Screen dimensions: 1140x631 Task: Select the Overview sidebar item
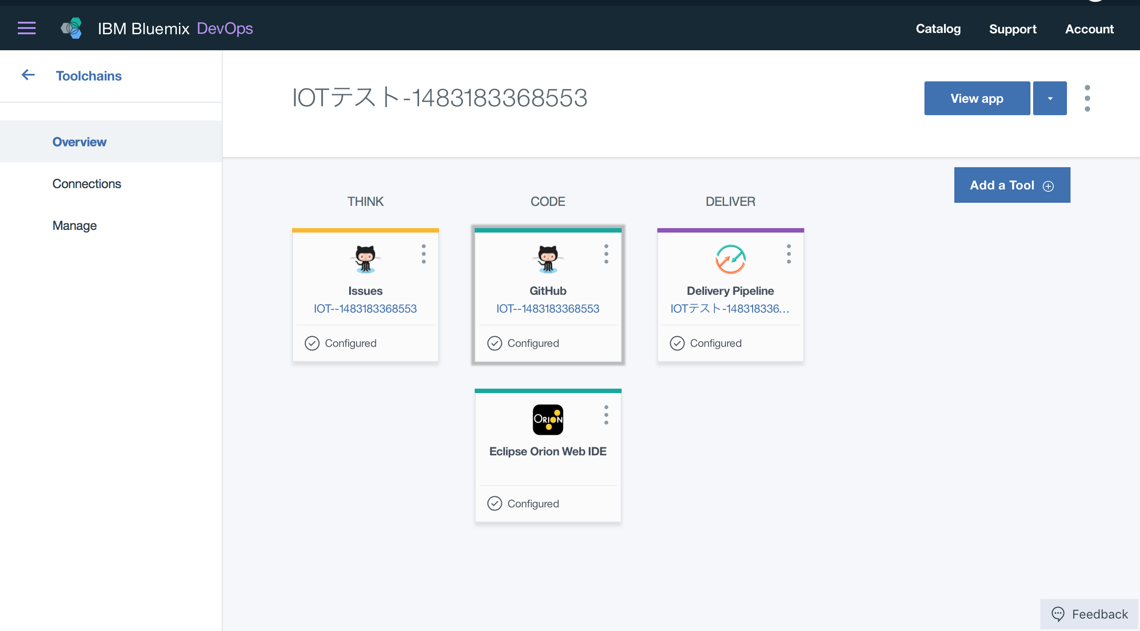click(111, 141)
